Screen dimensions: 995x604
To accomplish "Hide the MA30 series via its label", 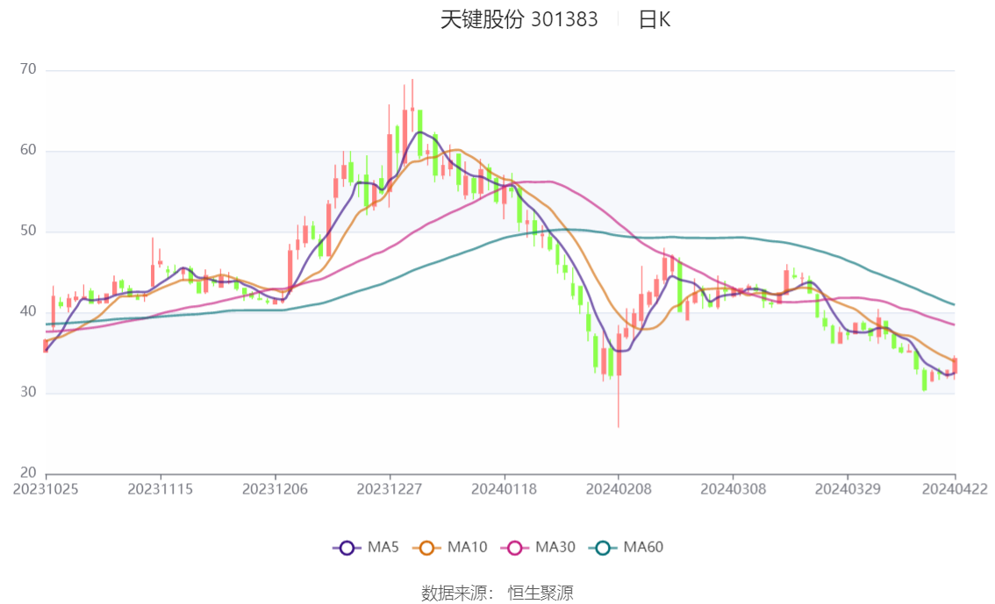I will (x=555, y=548).
